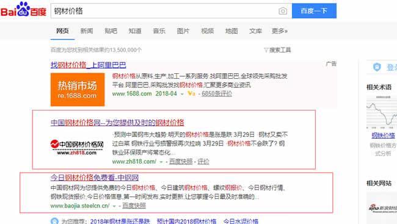This screenshot has width=397, height=224.
Task: Open 搜索工具 filter options
Action: point(277,50)
